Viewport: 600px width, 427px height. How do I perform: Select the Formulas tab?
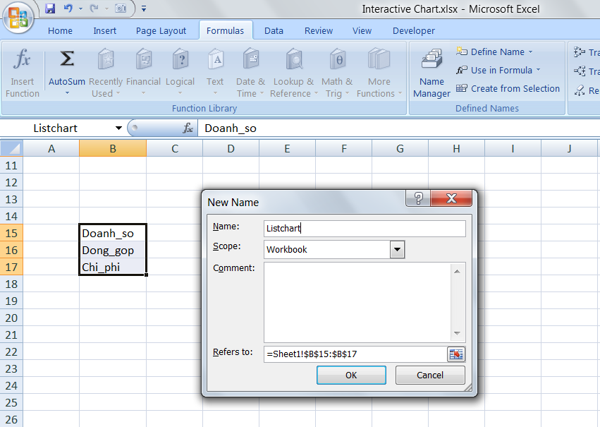coord(226,30)
